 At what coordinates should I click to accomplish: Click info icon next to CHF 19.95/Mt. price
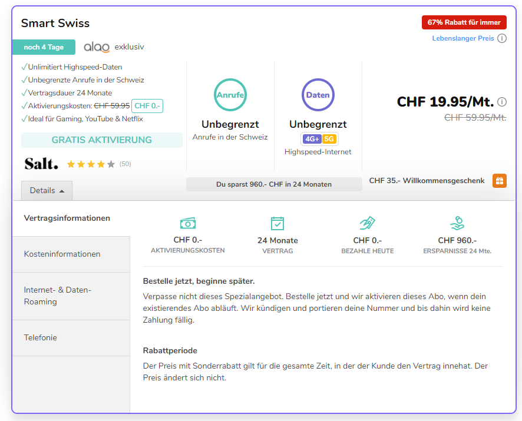tap(502, 102)
